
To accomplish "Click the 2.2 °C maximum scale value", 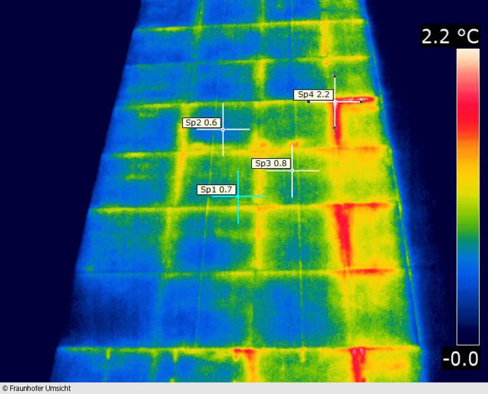I will [x=450, y=37].
